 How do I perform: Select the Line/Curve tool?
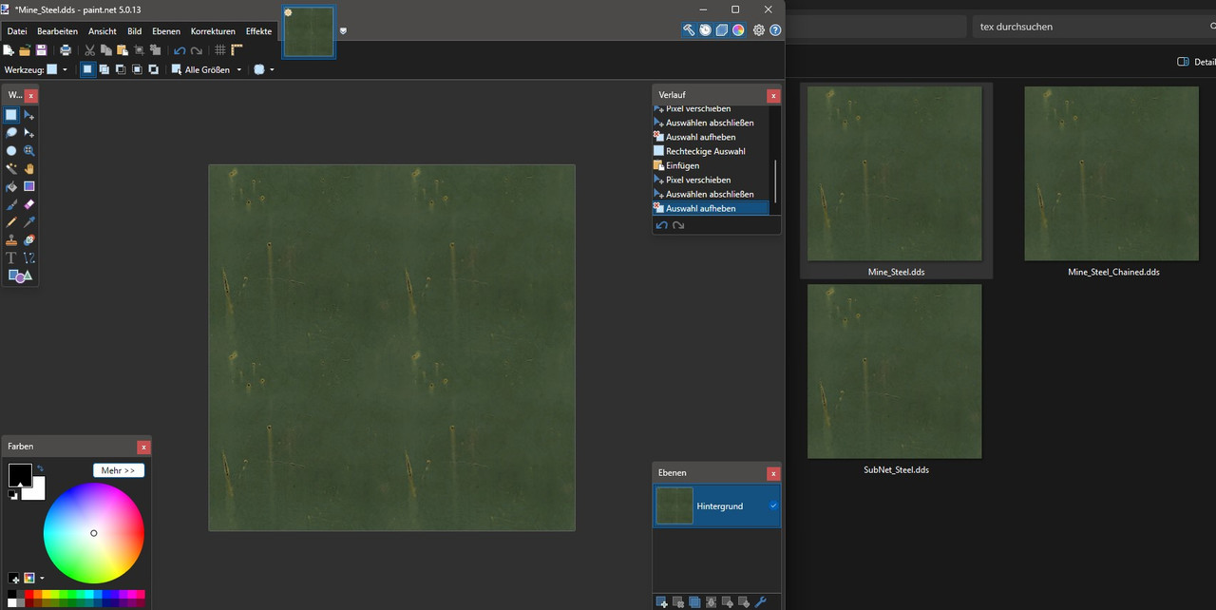coord(29,257)
